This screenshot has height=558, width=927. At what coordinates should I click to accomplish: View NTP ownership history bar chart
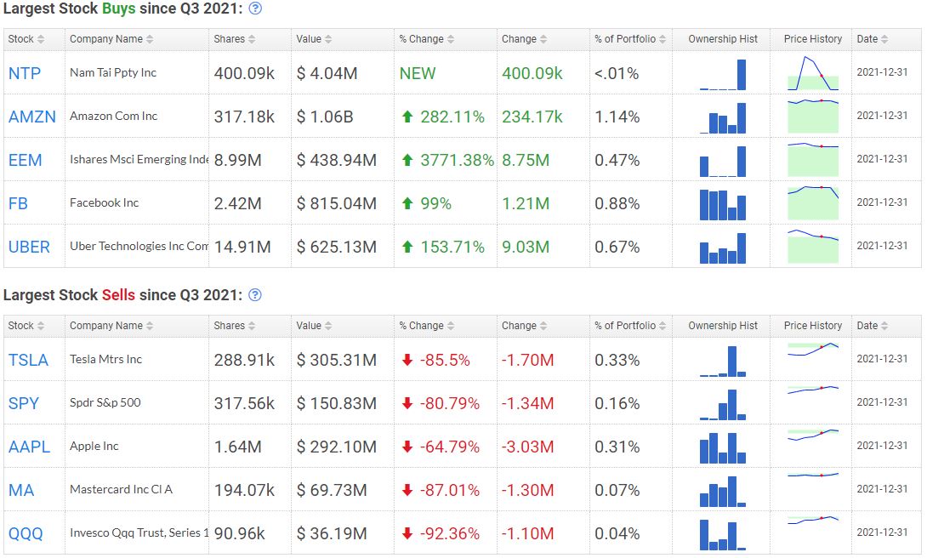click(x=722, y=75)
